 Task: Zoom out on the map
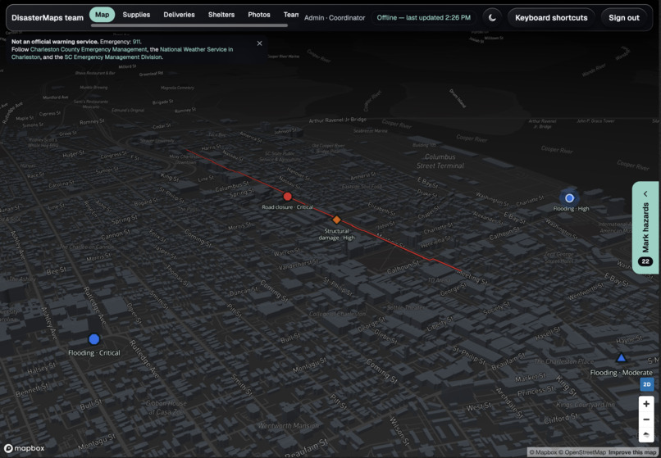[646, 419]
